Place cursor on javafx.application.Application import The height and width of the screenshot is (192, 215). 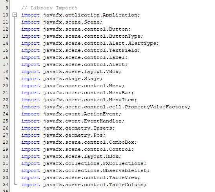pyautogui.click(x=81, y=15)
